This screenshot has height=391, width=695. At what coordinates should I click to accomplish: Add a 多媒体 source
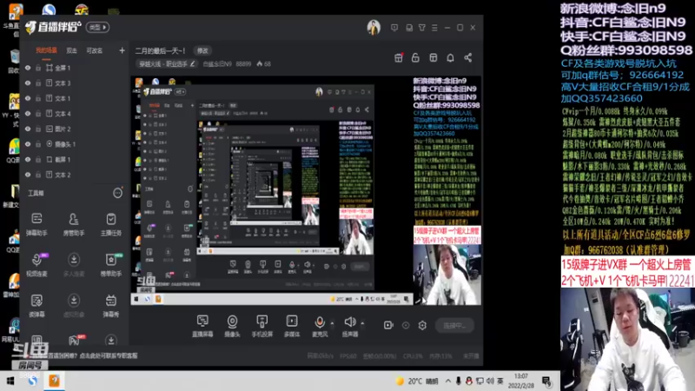(292, 326)
